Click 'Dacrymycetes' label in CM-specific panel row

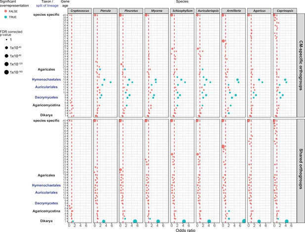click(46, 97)
